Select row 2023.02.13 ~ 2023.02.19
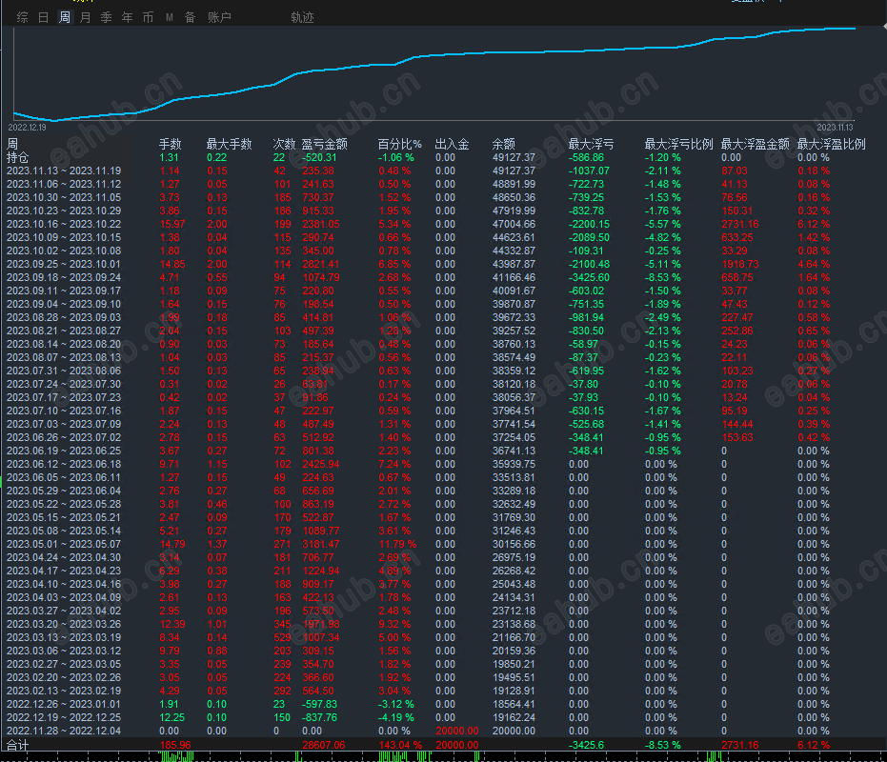Screen dimensions: 887x762 [x=444, y=691]
